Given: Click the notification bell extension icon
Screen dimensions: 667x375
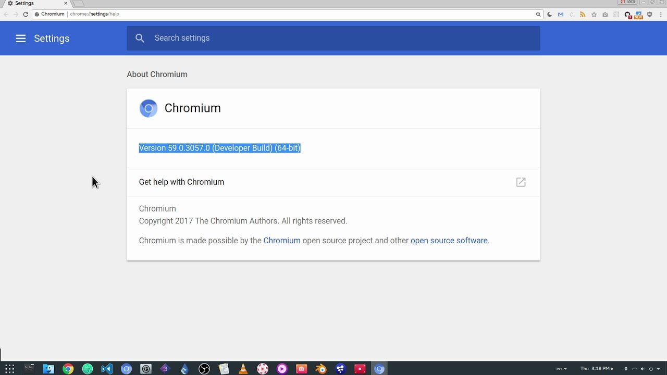Looking at the screenshot, I should click(572, 15).
